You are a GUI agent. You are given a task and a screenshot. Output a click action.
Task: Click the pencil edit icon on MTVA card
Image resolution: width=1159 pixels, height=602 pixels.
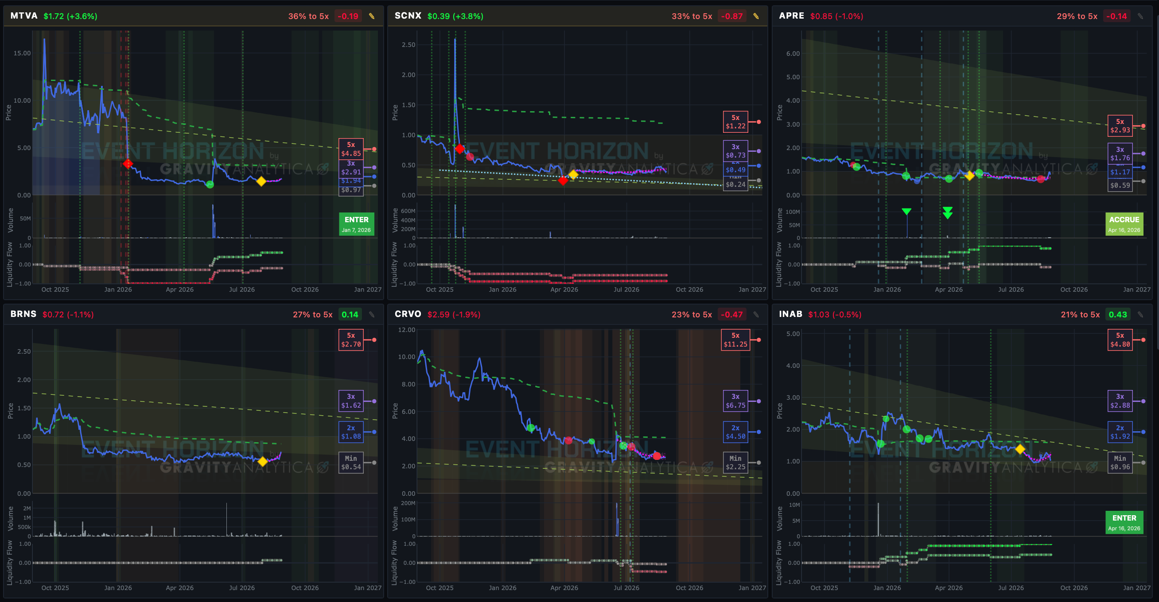click(x=372, y=16)
